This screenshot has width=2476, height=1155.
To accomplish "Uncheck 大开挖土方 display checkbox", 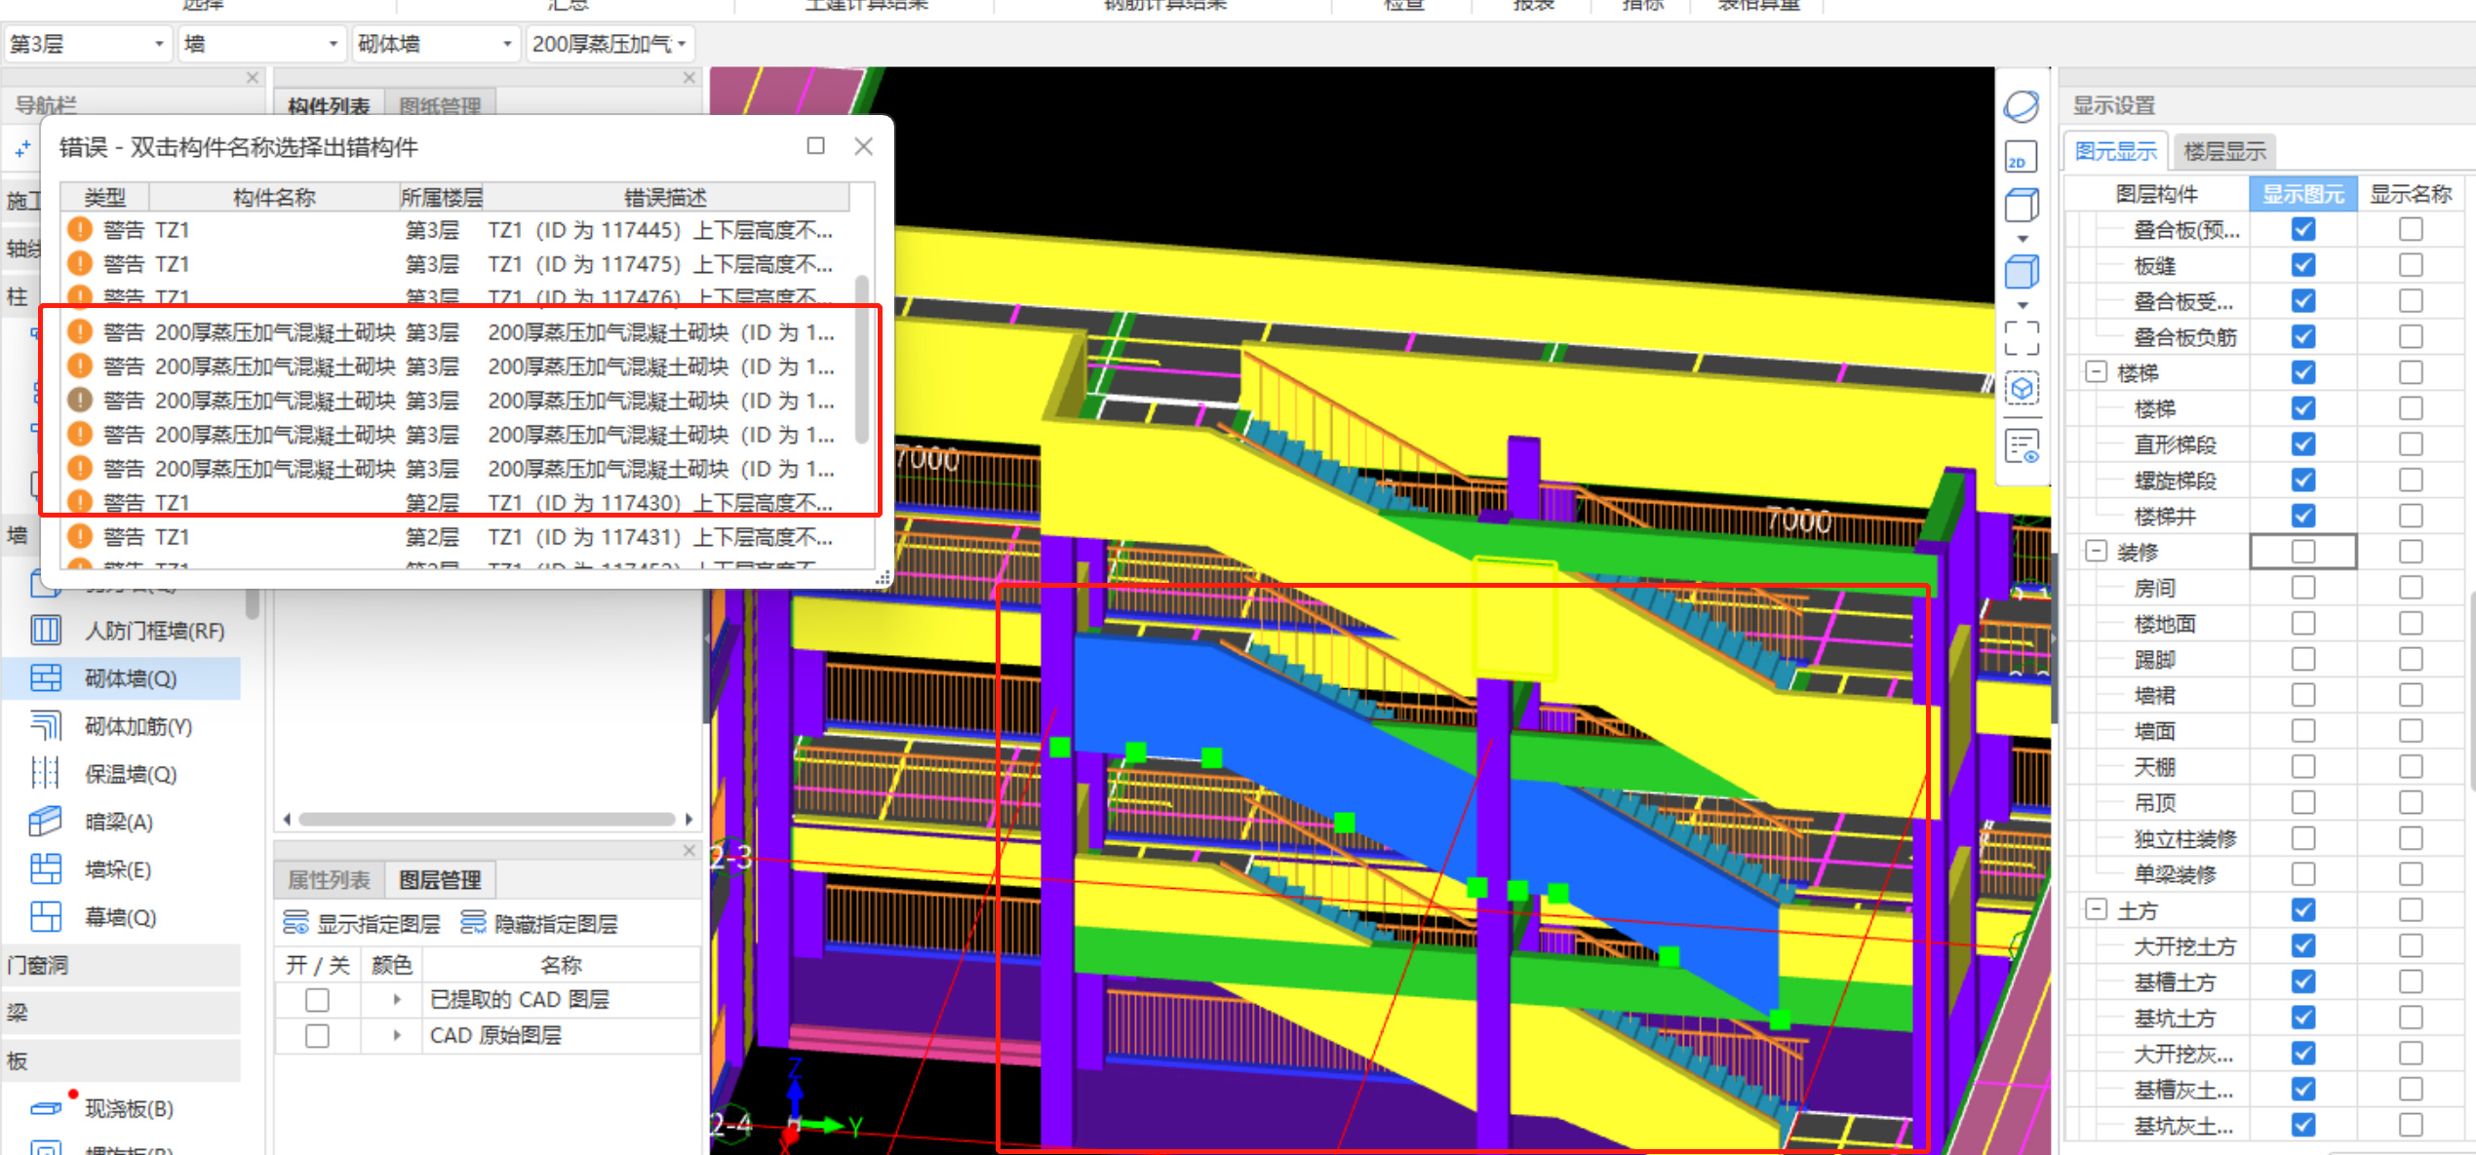I will [x=2303, y=945].
